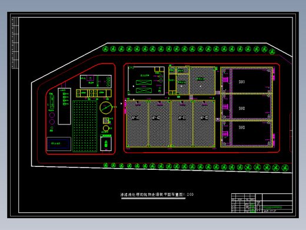Click the small yellow circle below hatched square
The height and width of the screenshot is (230, 306).
coord(106,128)
